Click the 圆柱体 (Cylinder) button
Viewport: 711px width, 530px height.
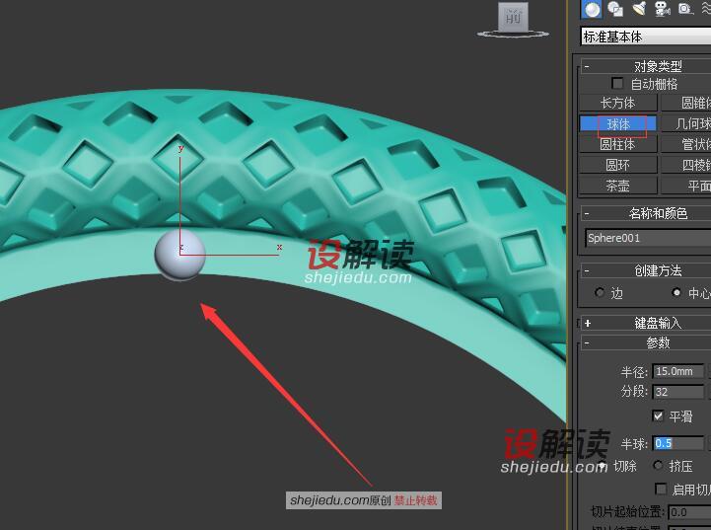(x=618, y=144)
